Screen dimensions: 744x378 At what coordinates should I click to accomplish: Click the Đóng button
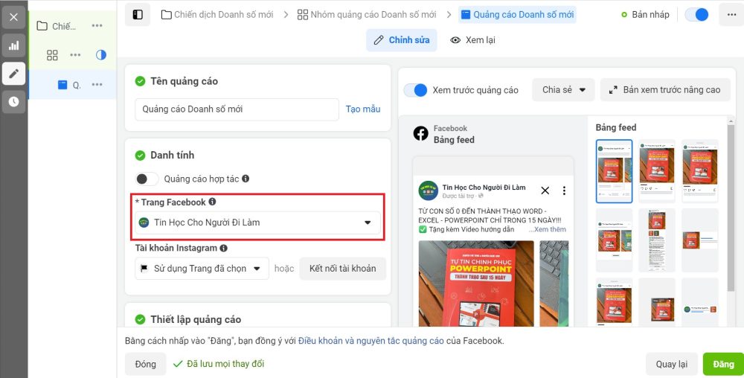click(x=145, y=365)
